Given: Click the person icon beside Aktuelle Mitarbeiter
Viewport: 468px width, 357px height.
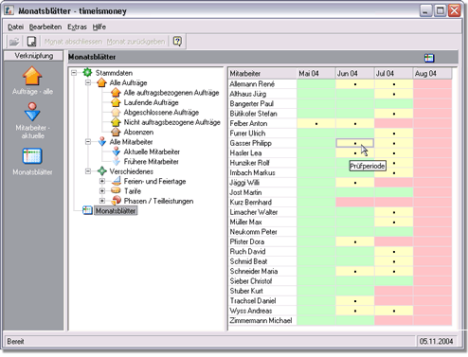Looking at the screenshot, I should tap(116, 152).
